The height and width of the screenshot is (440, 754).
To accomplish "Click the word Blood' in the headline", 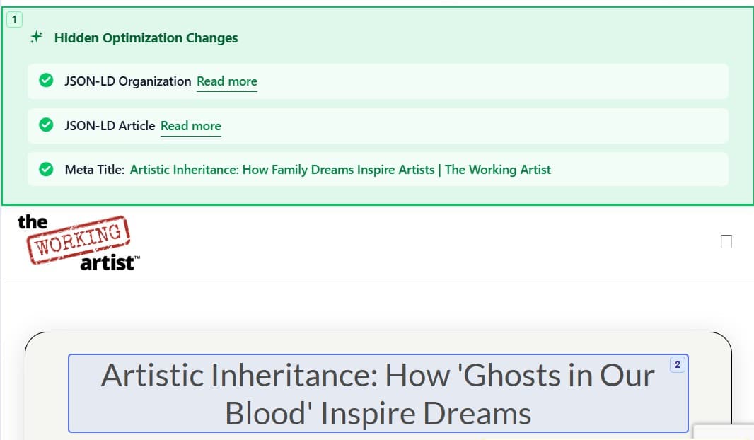I will (265, 413).
